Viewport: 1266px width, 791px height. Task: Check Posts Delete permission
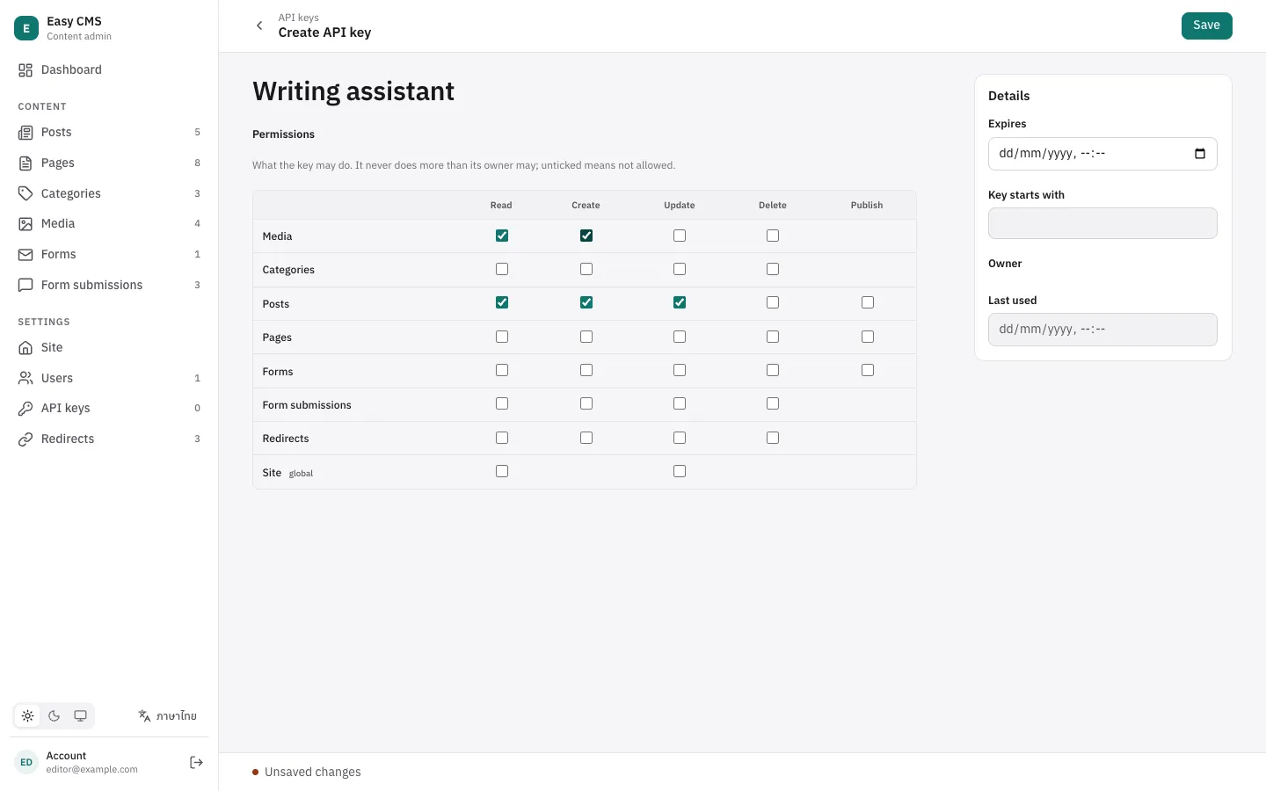(x=773, y=302)
